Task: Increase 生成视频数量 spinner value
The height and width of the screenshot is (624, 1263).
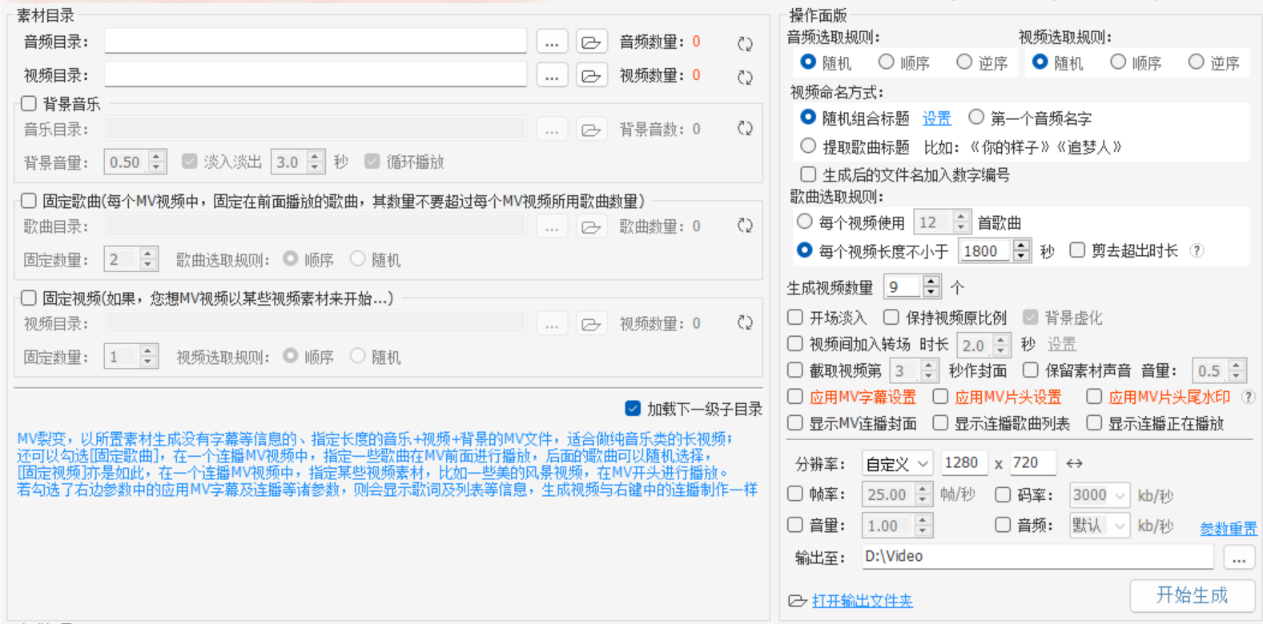Action: click(x=931, y=281)
